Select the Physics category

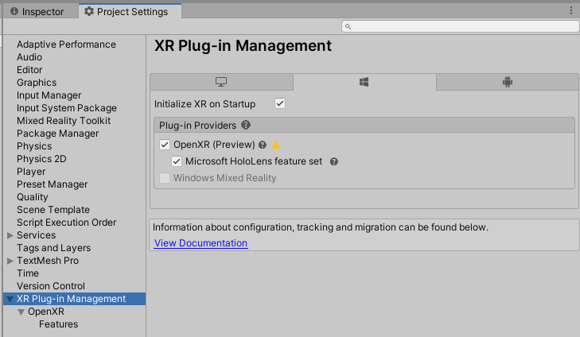34,146
